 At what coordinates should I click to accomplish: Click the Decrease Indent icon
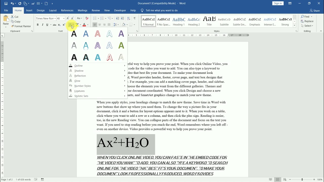click(117, 18)
